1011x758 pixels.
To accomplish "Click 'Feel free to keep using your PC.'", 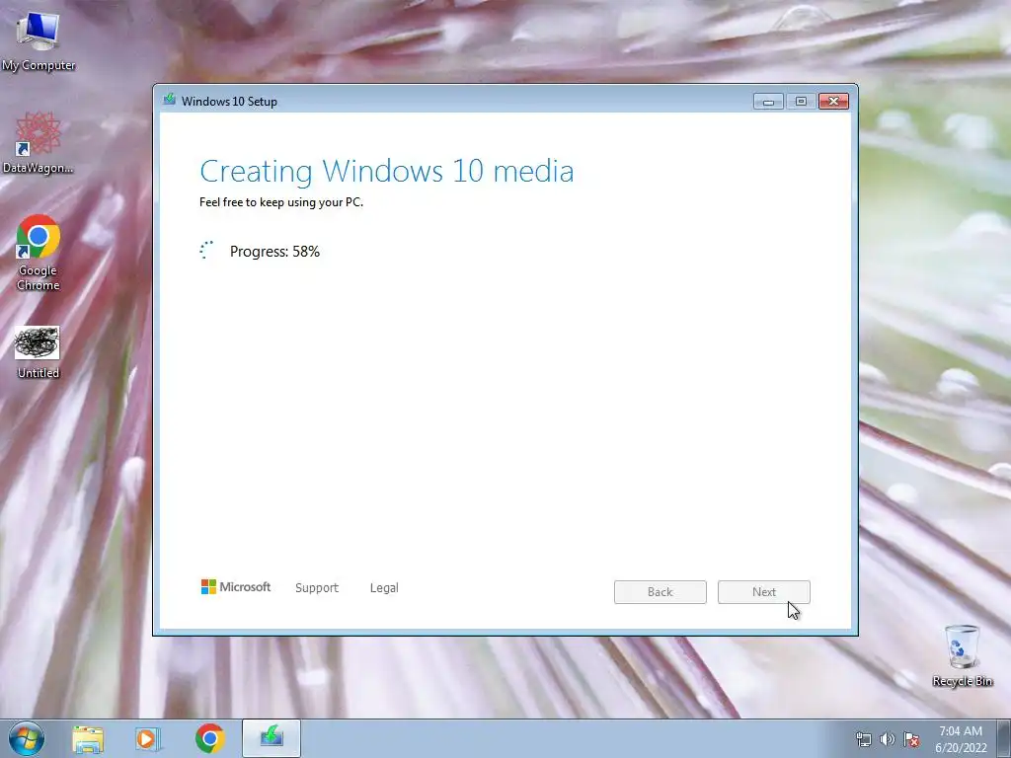I will pyautogui.click(x=281, y=202).
